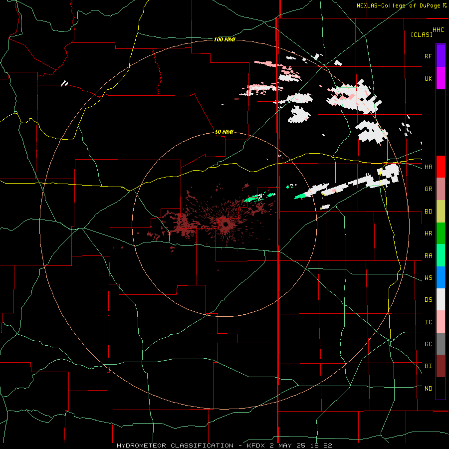
Task: Click the radar site center hole
Action: pos(225,224)
